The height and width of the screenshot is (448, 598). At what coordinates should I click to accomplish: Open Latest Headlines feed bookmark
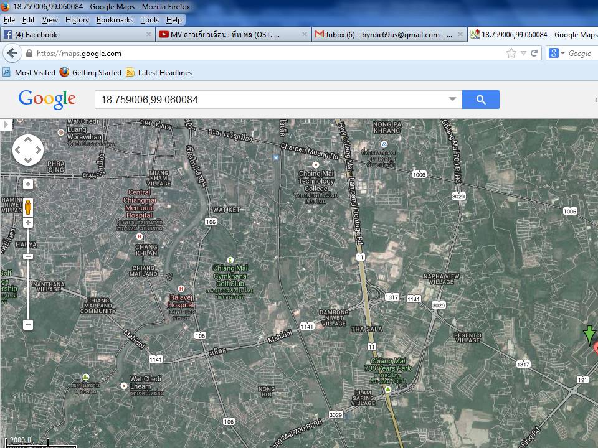click(159, 72)
